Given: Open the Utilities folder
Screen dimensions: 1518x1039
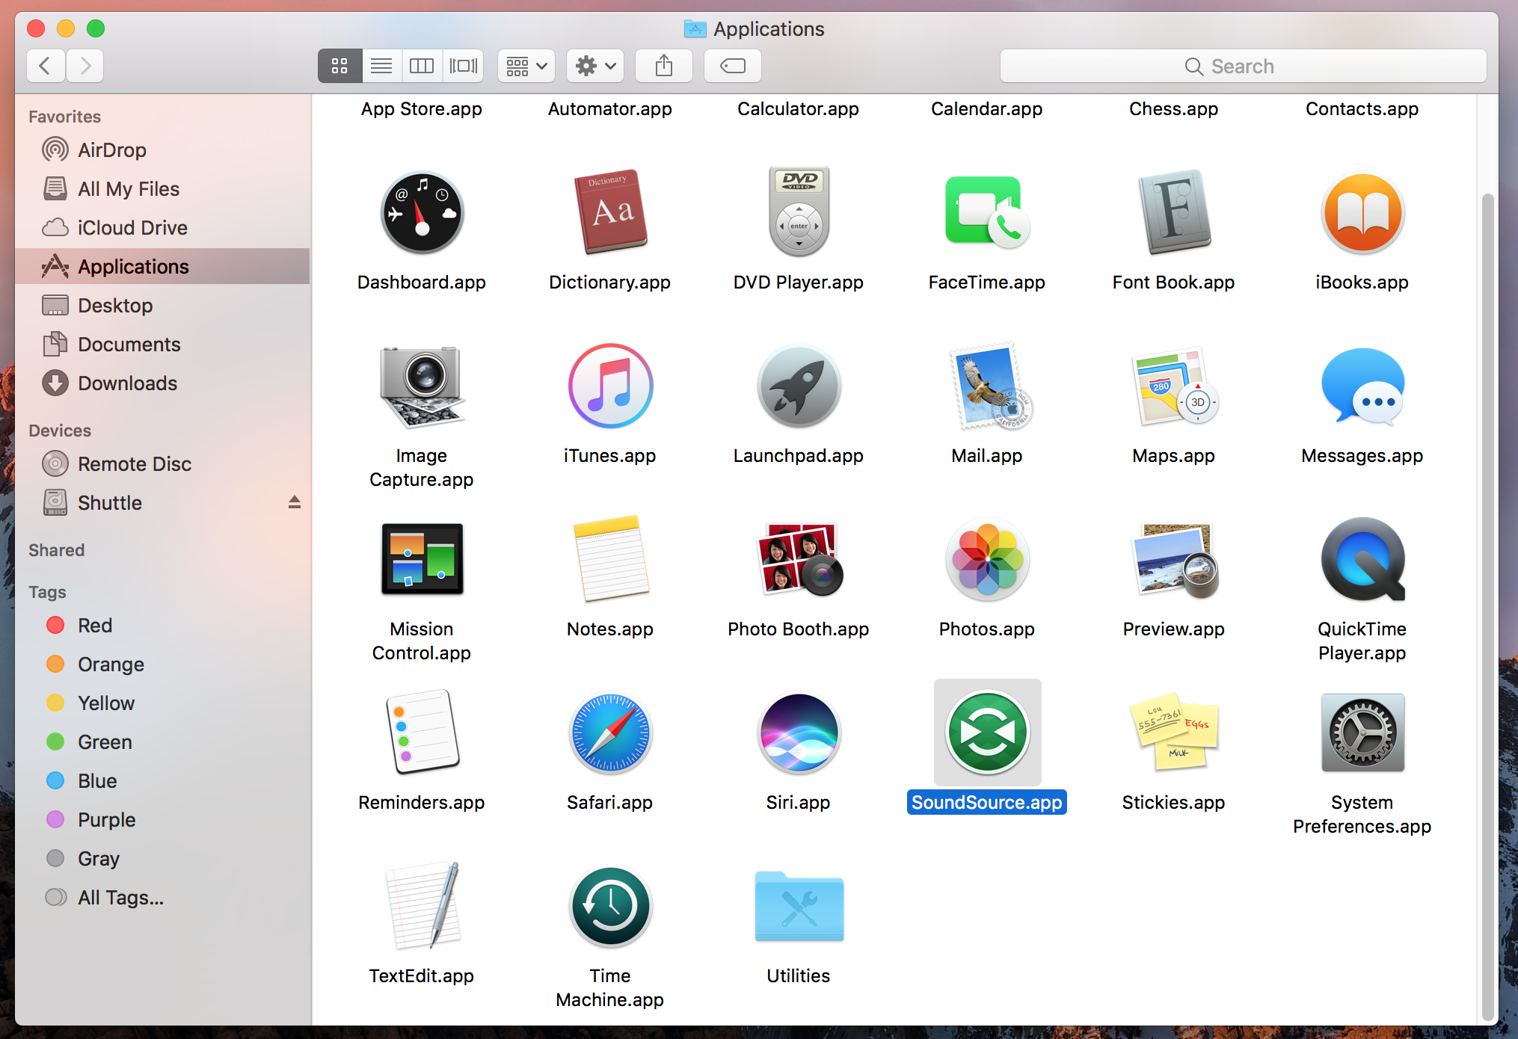Looking at the screenshot, I should coord(799,906).
